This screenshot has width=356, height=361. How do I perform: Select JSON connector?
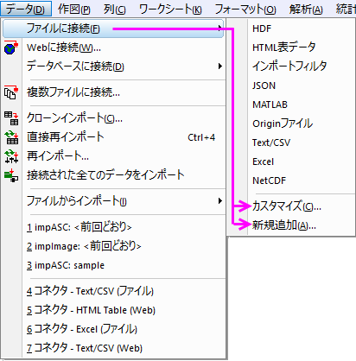coord(291,85)
